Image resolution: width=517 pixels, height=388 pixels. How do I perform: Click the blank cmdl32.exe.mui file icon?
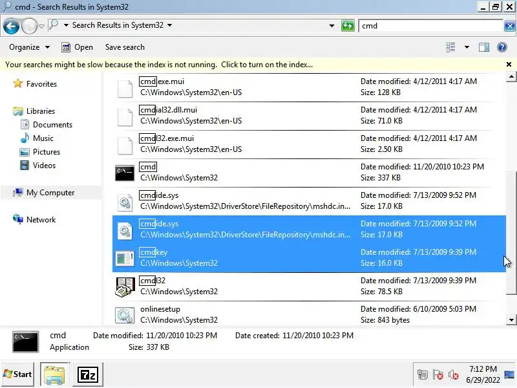coord(125,145)
